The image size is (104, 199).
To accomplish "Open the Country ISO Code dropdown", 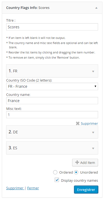I will (x=52, y=86).
